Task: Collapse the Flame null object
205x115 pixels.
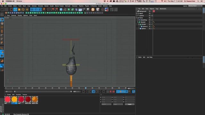Action: (x=137, y=18)
